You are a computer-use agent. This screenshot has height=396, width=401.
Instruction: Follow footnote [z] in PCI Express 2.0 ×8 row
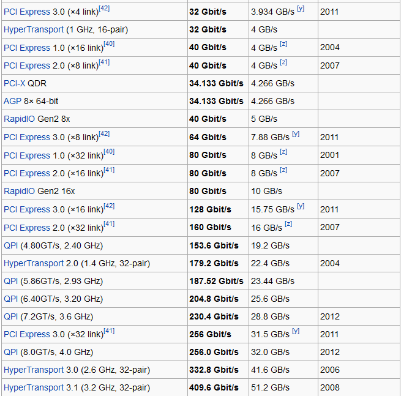tap(283, 62)
